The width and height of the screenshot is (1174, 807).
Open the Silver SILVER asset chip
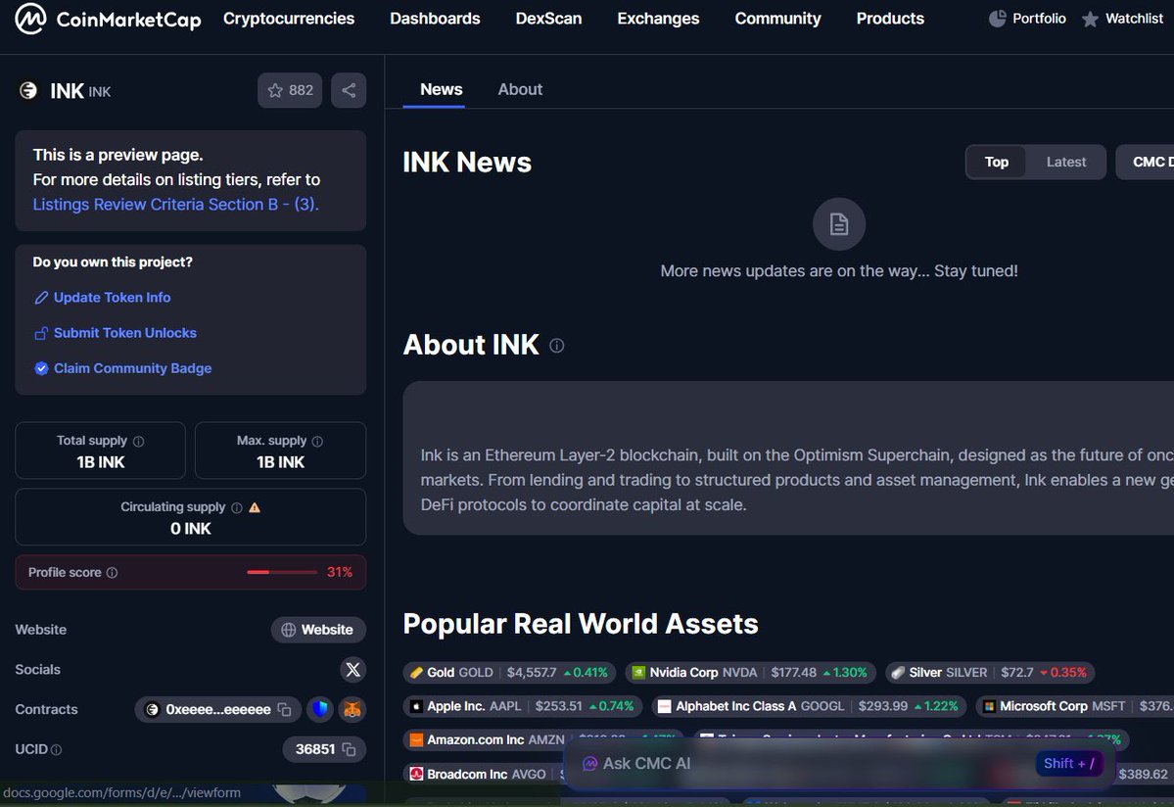[990, 672]
